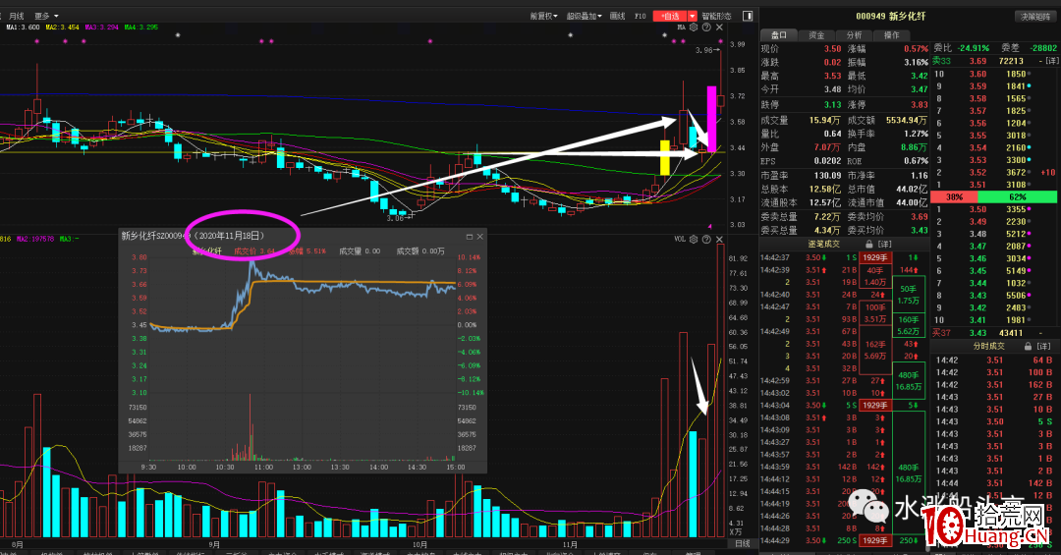The height and width of the screenshot is (555, 1061).
Task: Click the stock title 000949 新乡化纤
Action: pos(890,17)
